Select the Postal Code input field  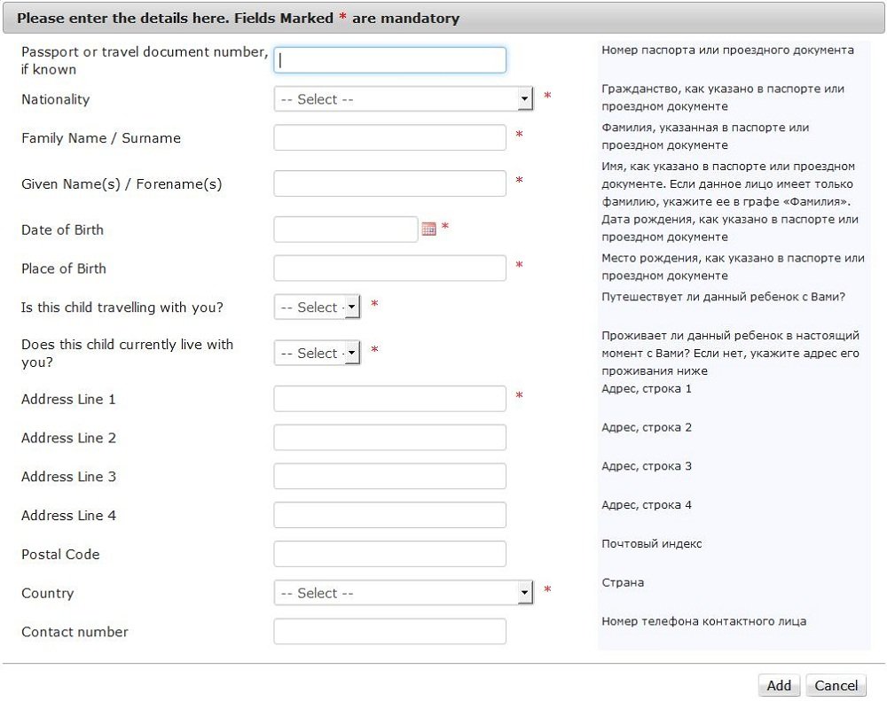click(389, 554)
